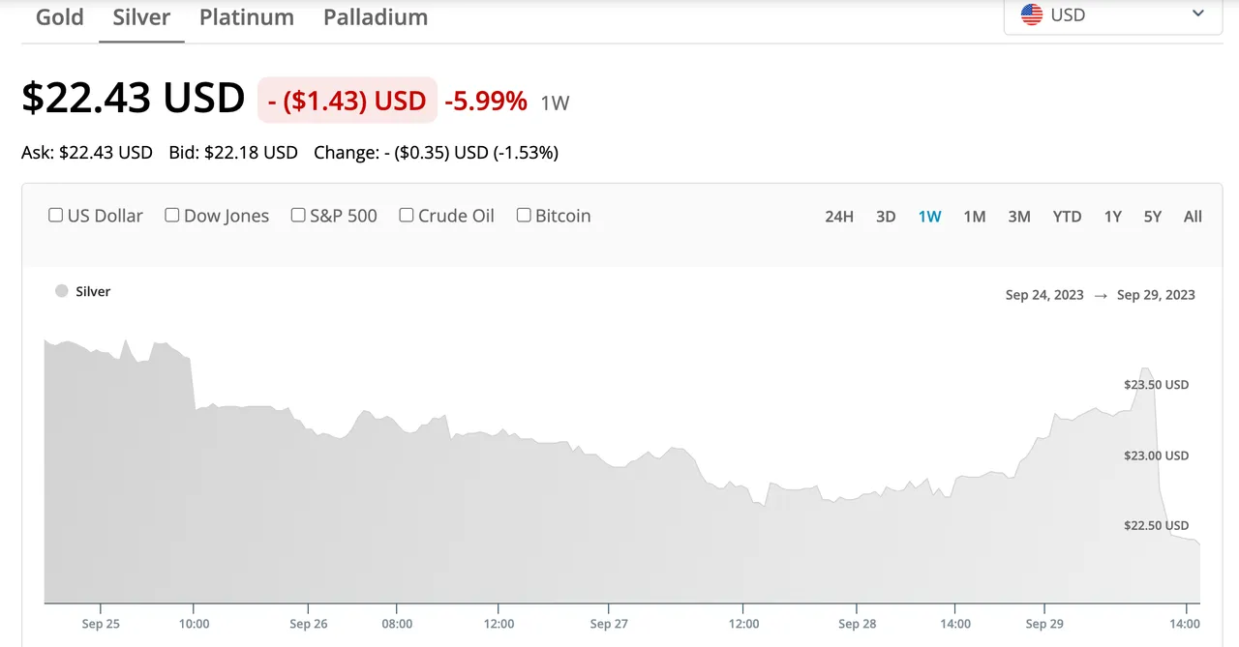Select the 24H time range
This screenshot has width=1239, height=647.
[839, 217]
